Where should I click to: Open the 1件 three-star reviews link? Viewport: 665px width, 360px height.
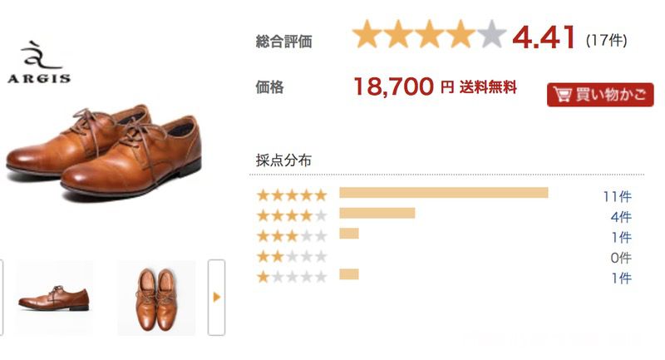(621, 237)
